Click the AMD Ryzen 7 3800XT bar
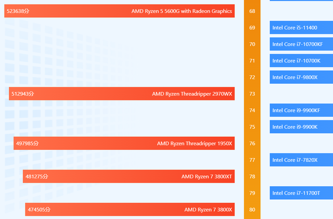This screenshot has height=219, width=333. tap(129, 176)
